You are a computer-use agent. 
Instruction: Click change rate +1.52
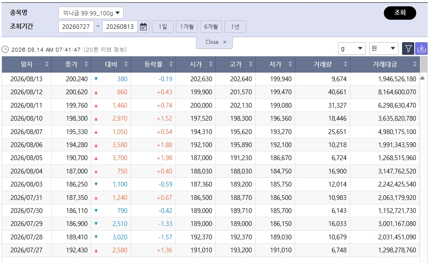click(x=165, y=118)
